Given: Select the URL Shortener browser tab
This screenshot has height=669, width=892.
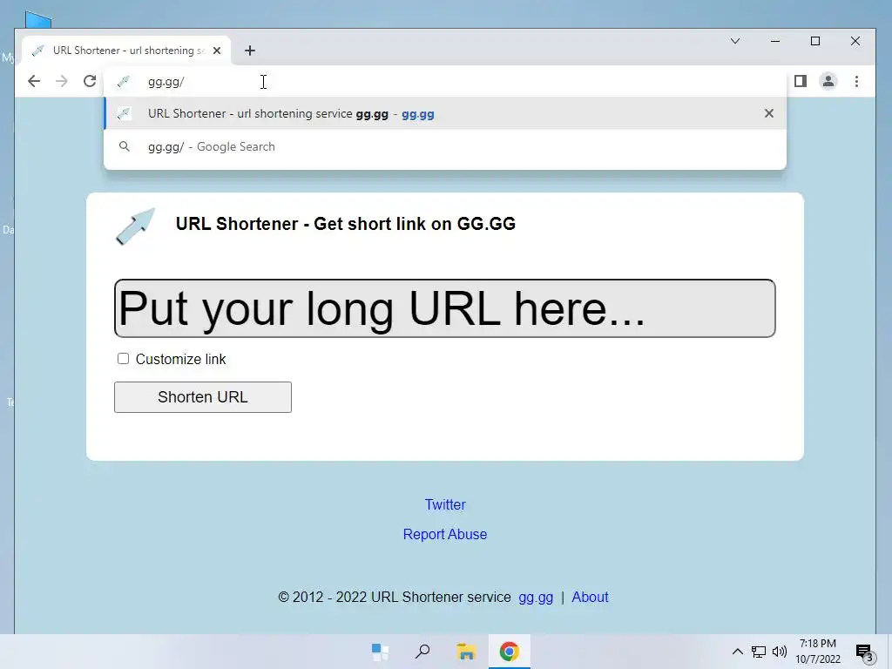Looking at the screenshot, I should click(126, 51).
